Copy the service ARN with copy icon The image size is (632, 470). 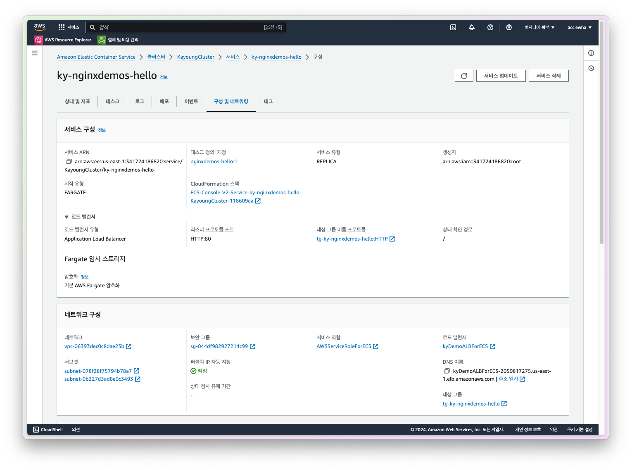coord(69,162)
